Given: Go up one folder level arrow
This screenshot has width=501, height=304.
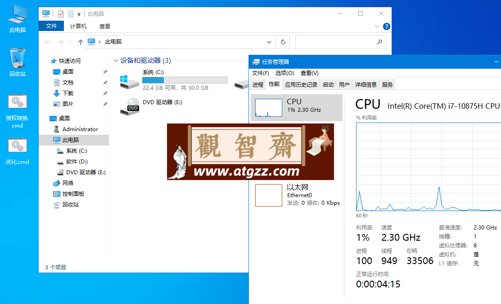Looking at the screenshot, I should click(x=81, y=42).
